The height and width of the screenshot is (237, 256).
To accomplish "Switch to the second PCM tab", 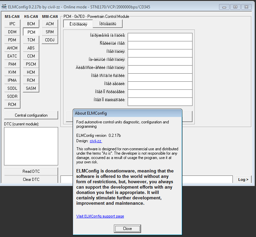I will pos(108,24).
